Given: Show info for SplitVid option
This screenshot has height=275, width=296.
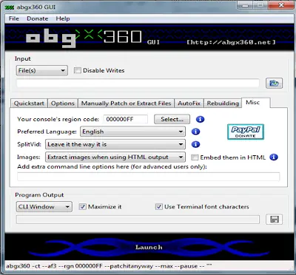Looking at the screenshot, I should click(x=195, y=144).
